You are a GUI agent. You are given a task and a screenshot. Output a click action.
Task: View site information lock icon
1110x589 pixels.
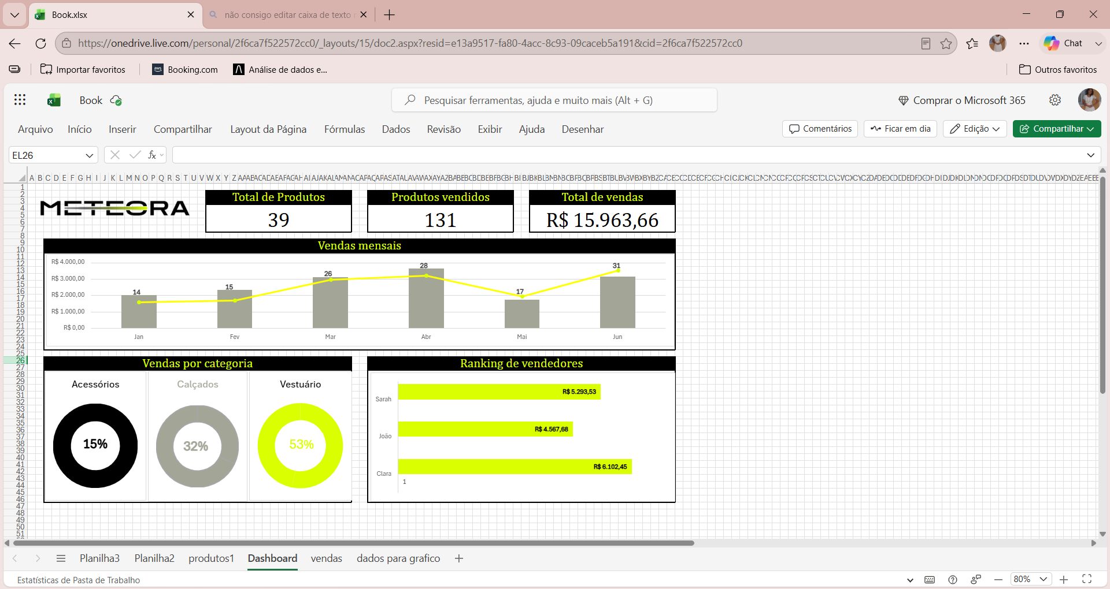(66, 43)
